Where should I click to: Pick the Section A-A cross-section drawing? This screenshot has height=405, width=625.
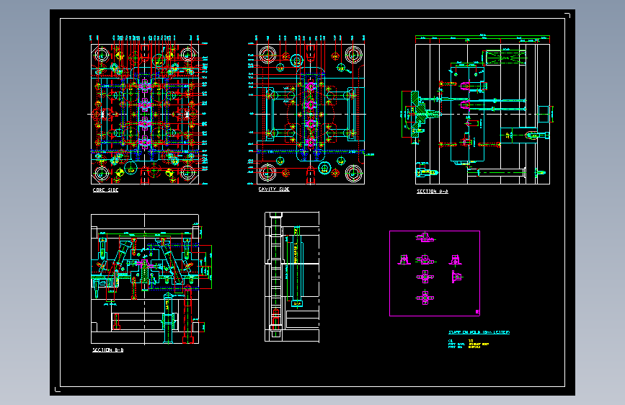tap(477, 110)
